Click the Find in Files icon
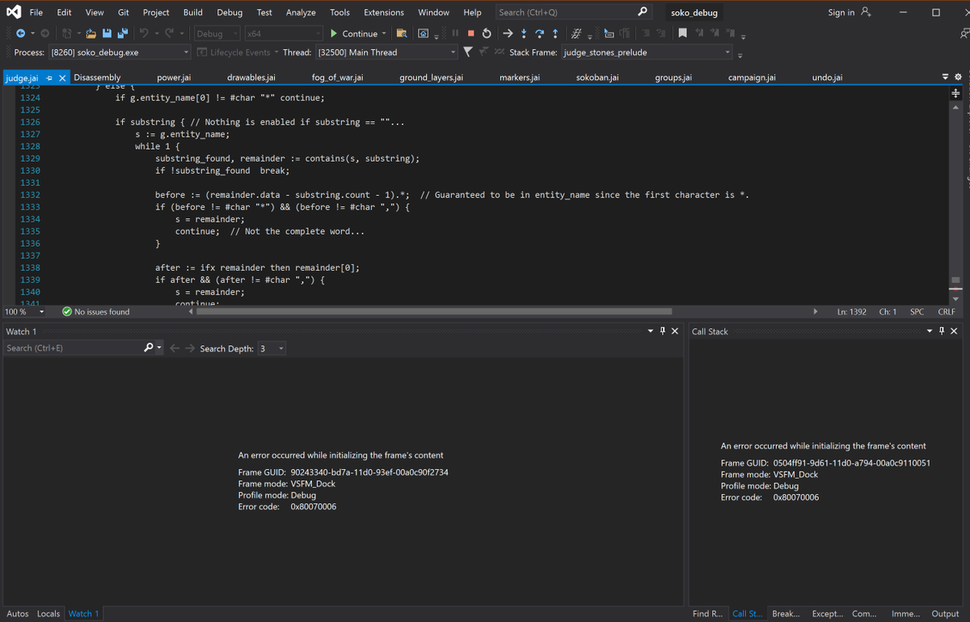This screenshot has height=622, width=970. click(401, 33)
